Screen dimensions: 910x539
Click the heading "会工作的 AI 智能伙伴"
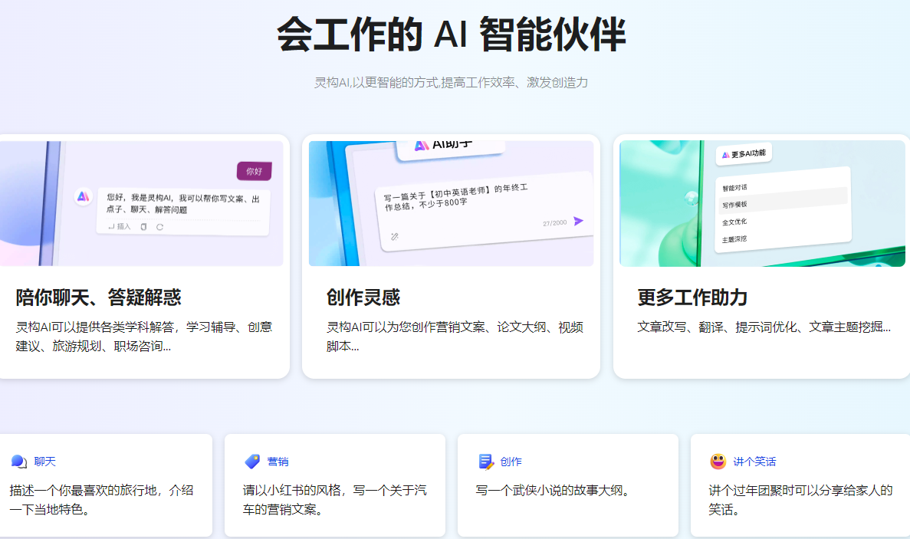pyautogui.click(x=452, y=35)
